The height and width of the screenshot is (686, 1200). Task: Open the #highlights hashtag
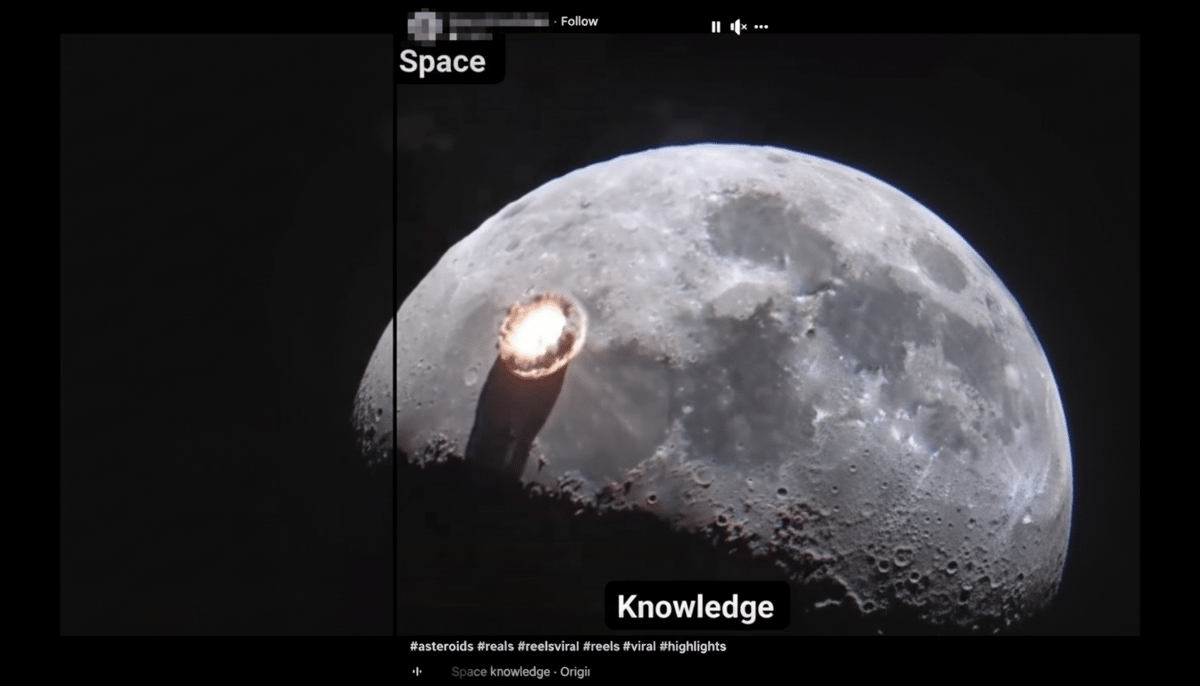click(x=693, y=646)
